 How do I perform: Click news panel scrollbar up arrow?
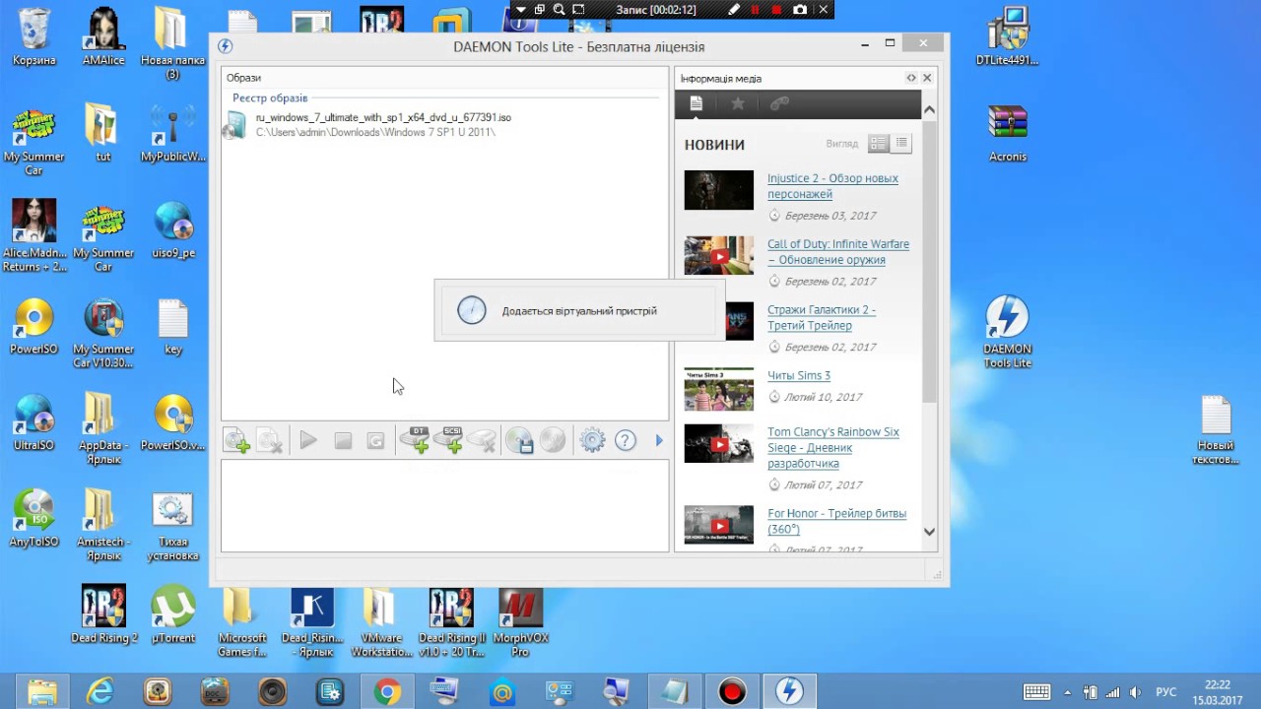[929, 109]
